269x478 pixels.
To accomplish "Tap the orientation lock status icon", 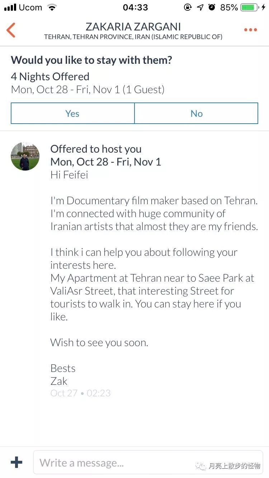I will coord(188,8).
